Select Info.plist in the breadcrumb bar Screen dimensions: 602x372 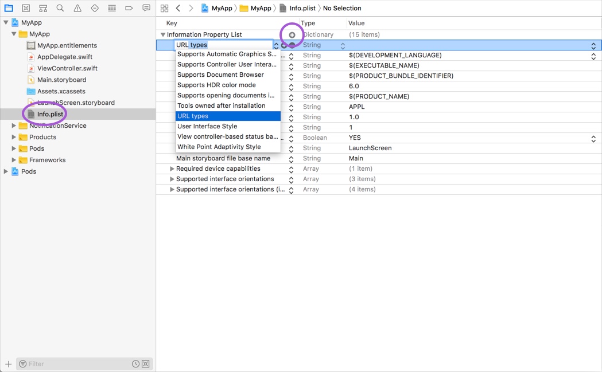pyautogui.click(x=297, y=8)
